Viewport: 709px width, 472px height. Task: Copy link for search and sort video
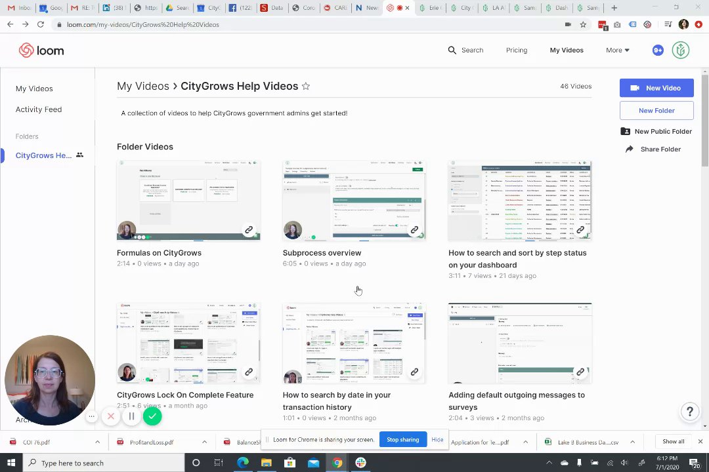(580, 230)
